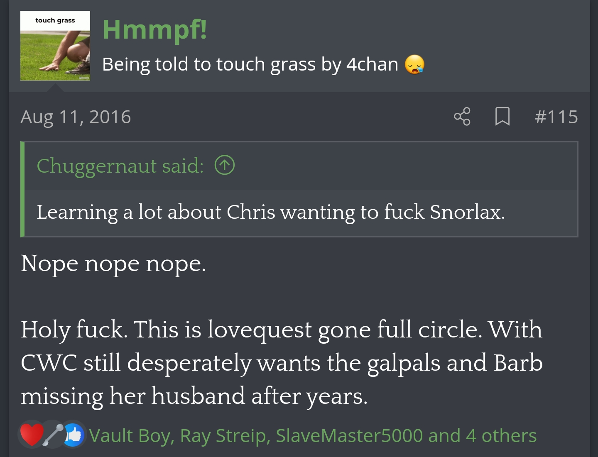Show the 4 others who reacted
Viewport: 598px width, 457px height.
point(501,436)
